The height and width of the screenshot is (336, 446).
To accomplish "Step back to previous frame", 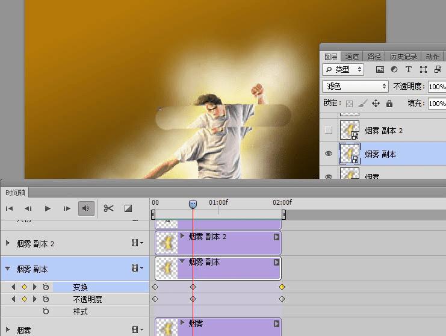I will (x=28, y=208).
